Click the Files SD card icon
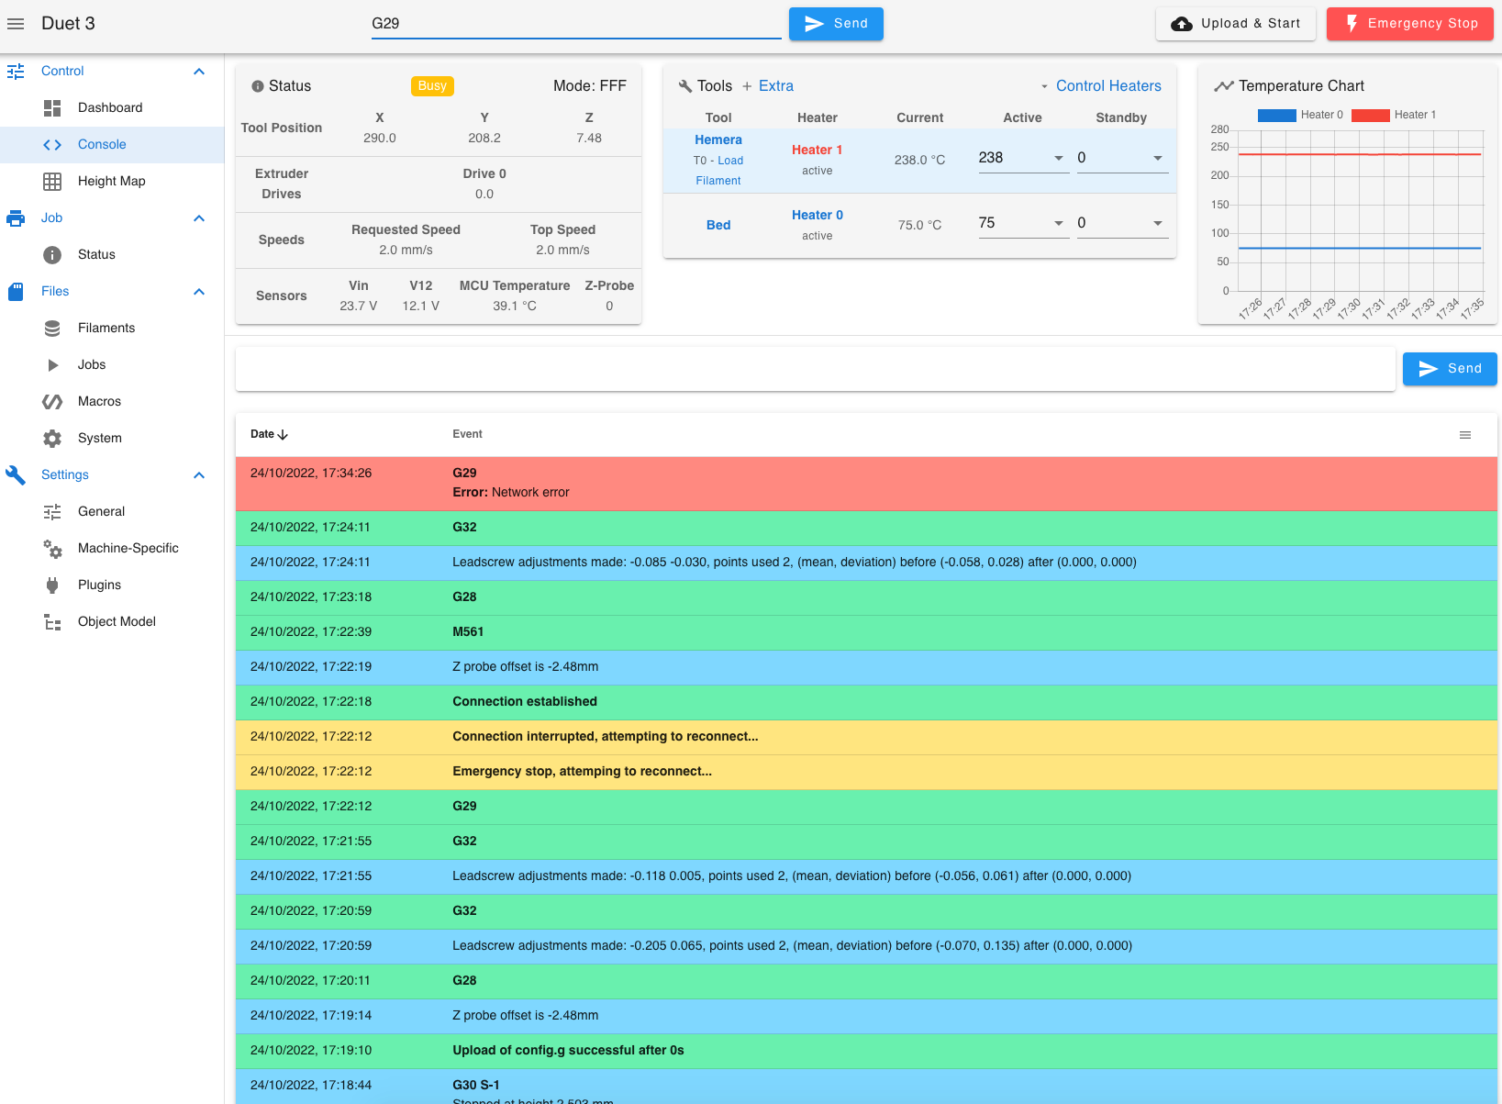Image resolution: width=1502 pixels, height=1104 pixels. point(16,291)
